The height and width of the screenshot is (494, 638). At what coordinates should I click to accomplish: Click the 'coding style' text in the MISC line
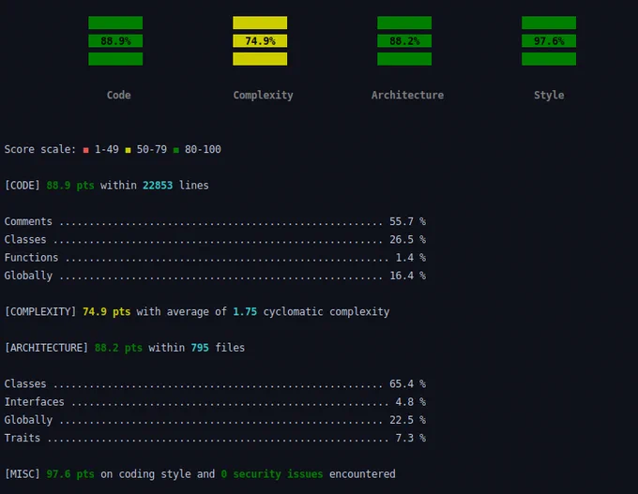[x=155, y=474]
